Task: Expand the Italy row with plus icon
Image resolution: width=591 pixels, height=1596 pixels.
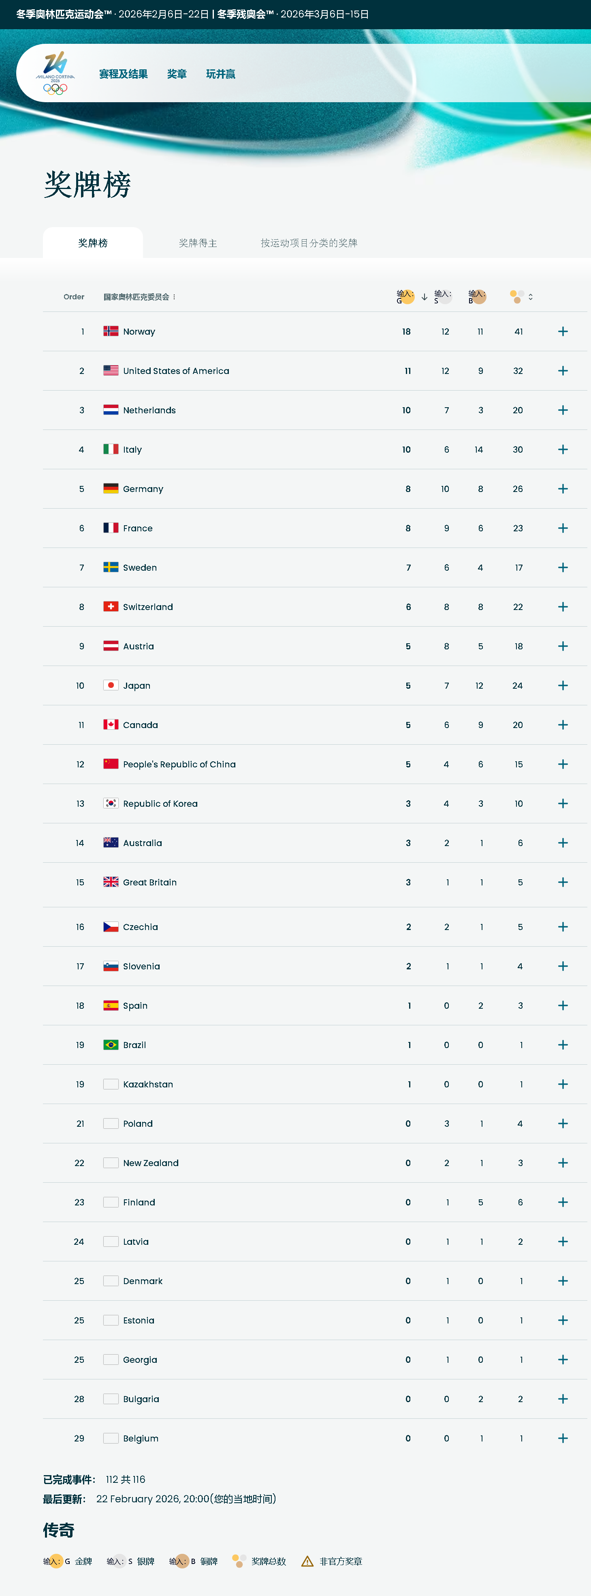Action: pos(563,449)
